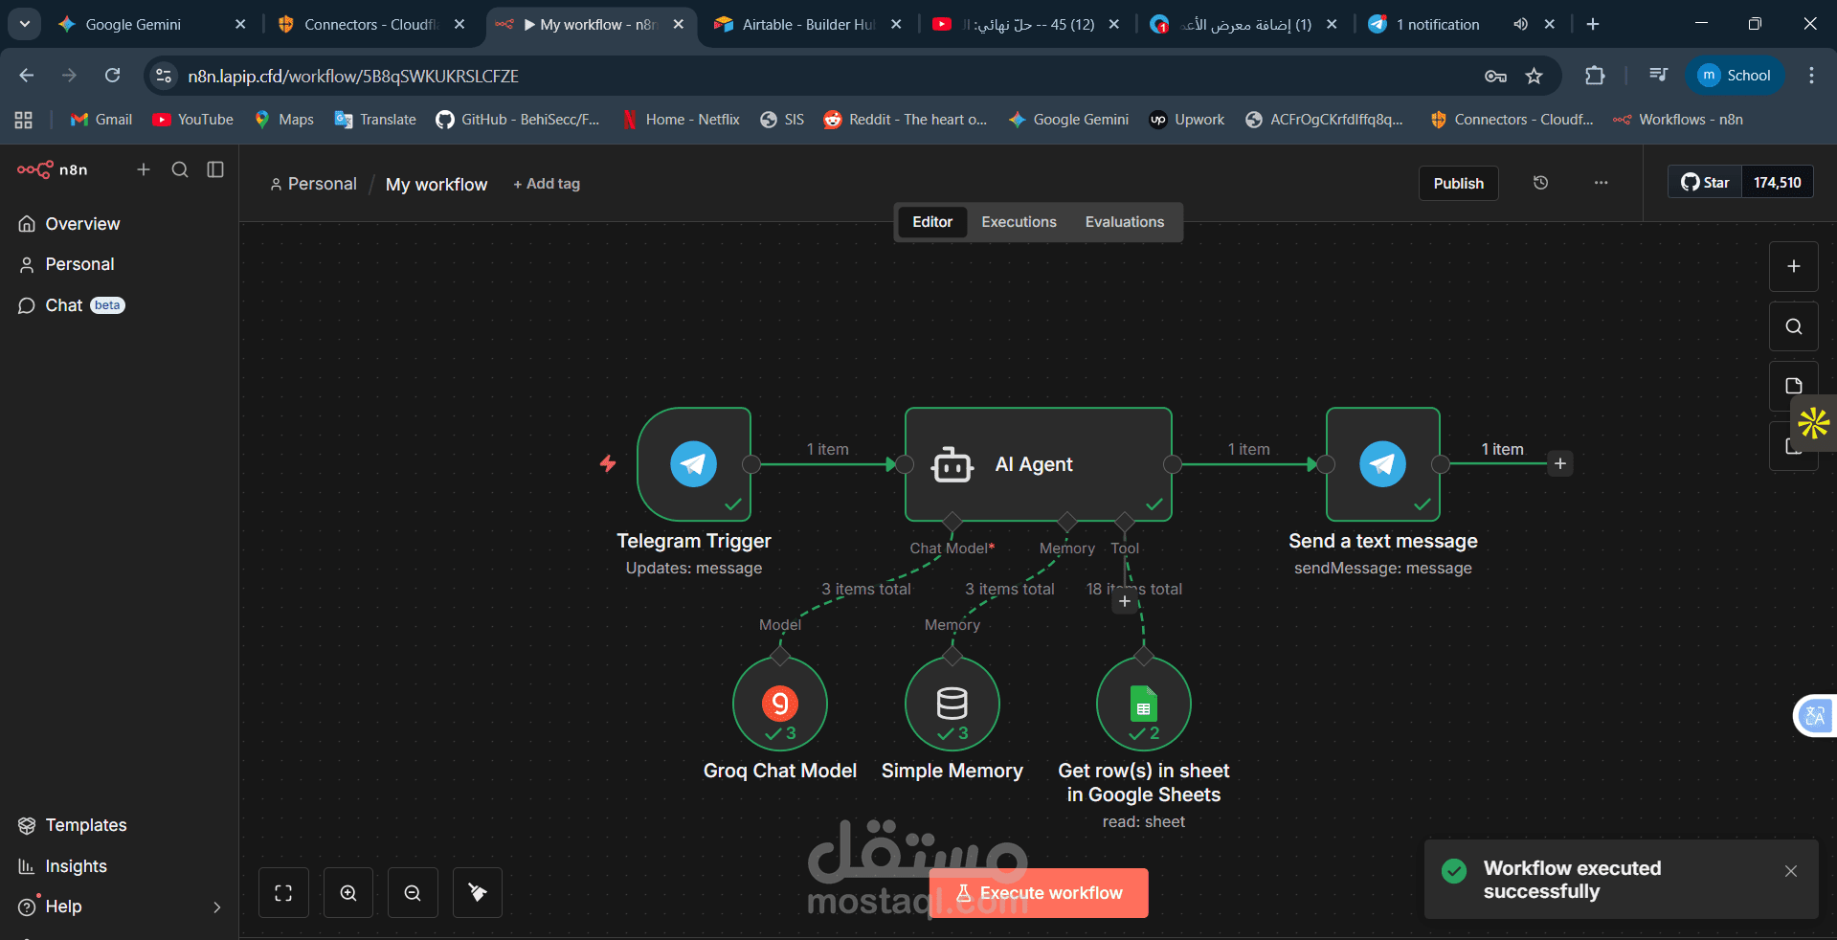The height and width of the screenshot is (940, 1837).
Task: Open the media control icon in toolbar
Action: click(x=1659, y=76)
